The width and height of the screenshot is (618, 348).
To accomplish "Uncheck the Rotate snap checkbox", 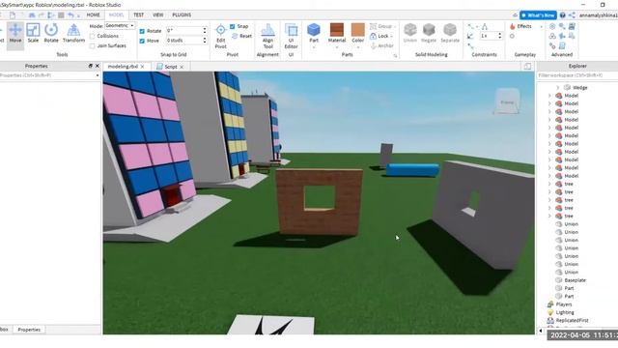I will pyautogui.click(x=142, y=31).
